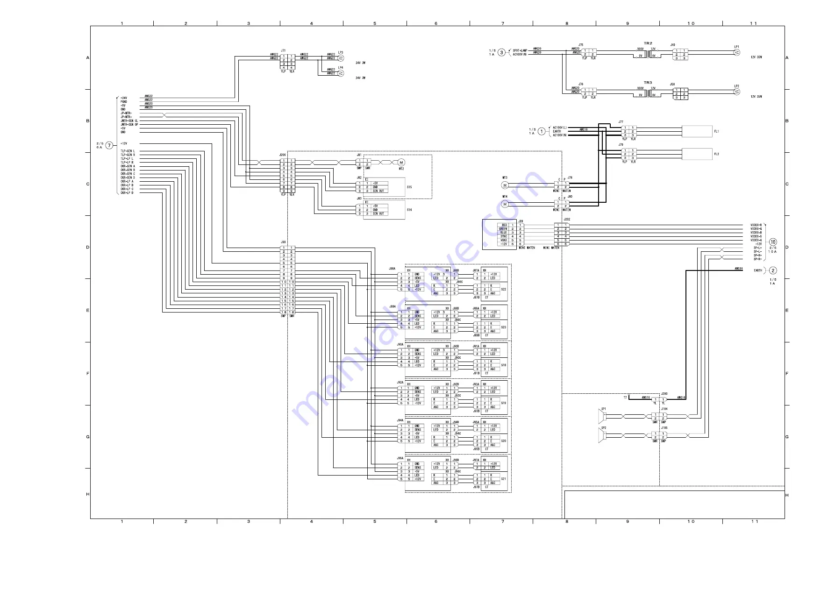Select the S16 sensor label
Viewport: 835px width, 590px height.
[x=409, y=210]
